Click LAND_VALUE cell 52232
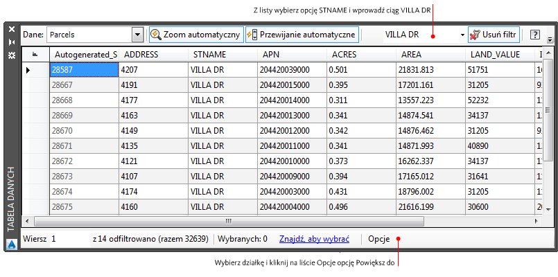This screenshot has height=277, width=558. 500,100
